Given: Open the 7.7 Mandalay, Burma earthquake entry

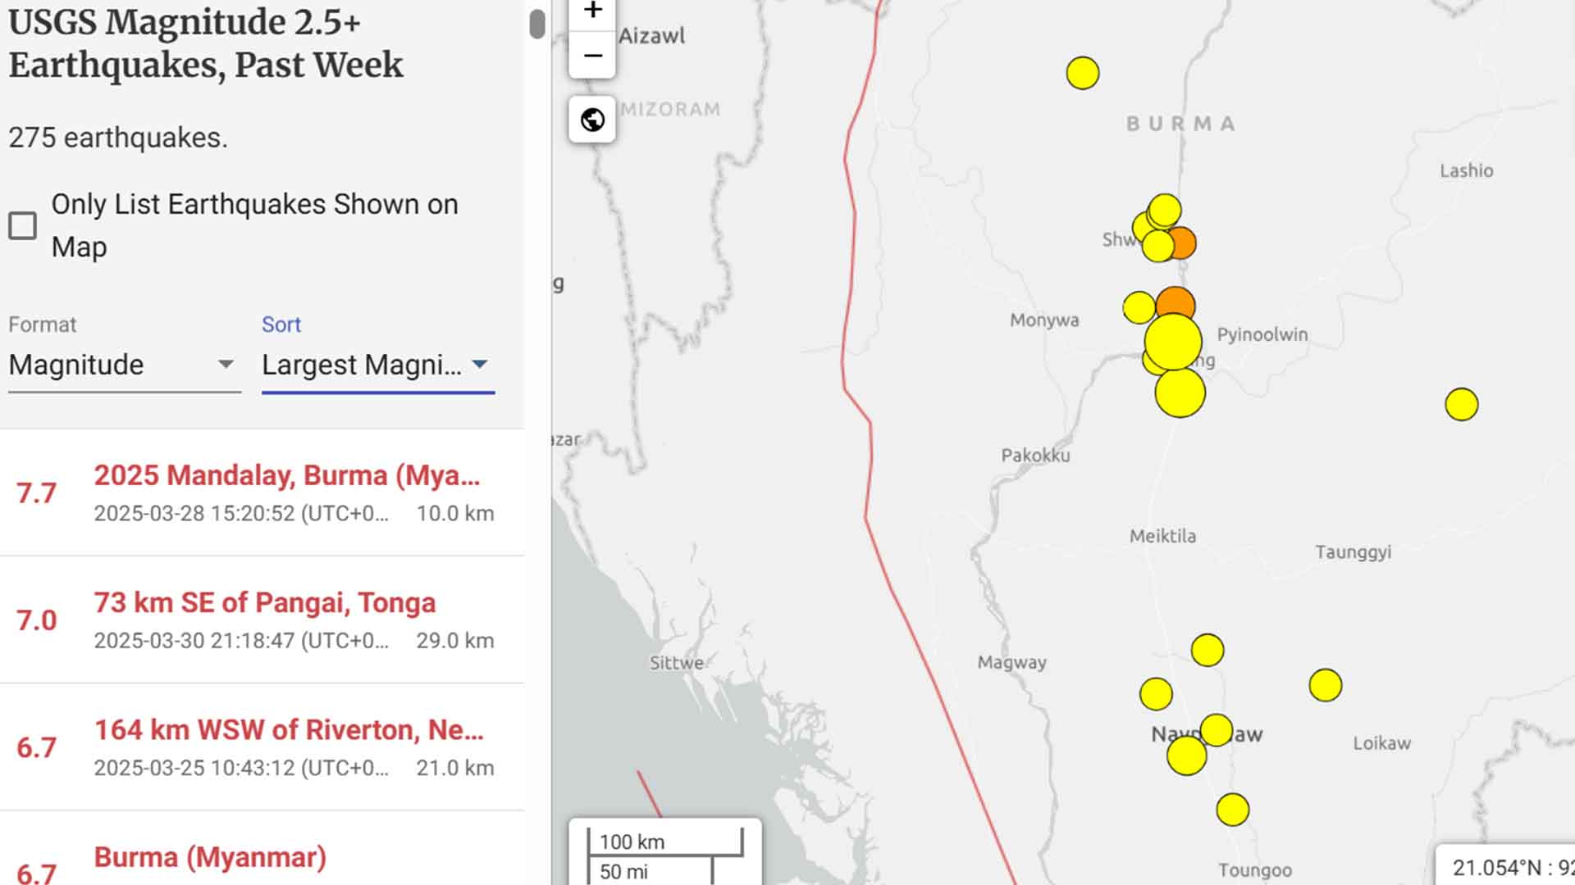Looking at the screenshot, I should click(262, 492).
